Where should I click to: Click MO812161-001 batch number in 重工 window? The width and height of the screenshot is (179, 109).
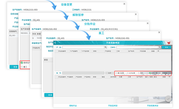pos(122,38)
